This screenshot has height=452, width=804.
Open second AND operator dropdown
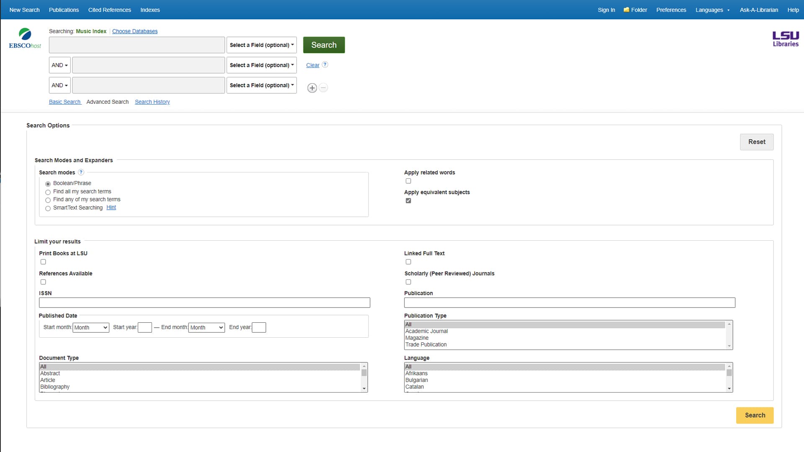point(59,85)
